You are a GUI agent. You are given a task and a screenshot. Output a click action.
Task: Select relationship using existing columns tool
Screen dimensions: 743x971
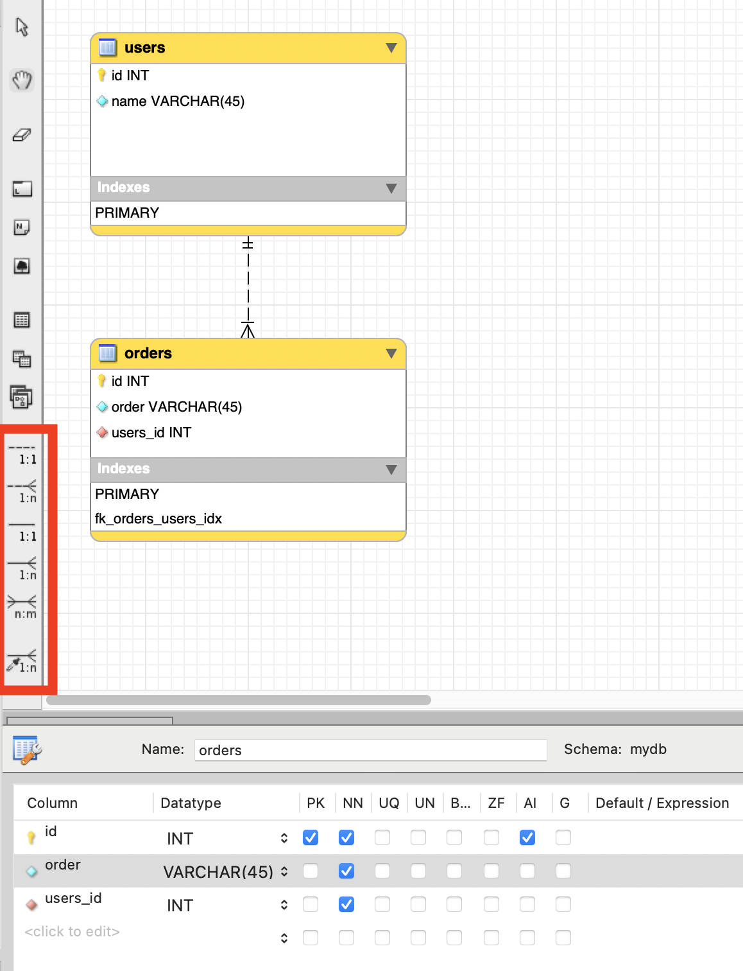23,661
